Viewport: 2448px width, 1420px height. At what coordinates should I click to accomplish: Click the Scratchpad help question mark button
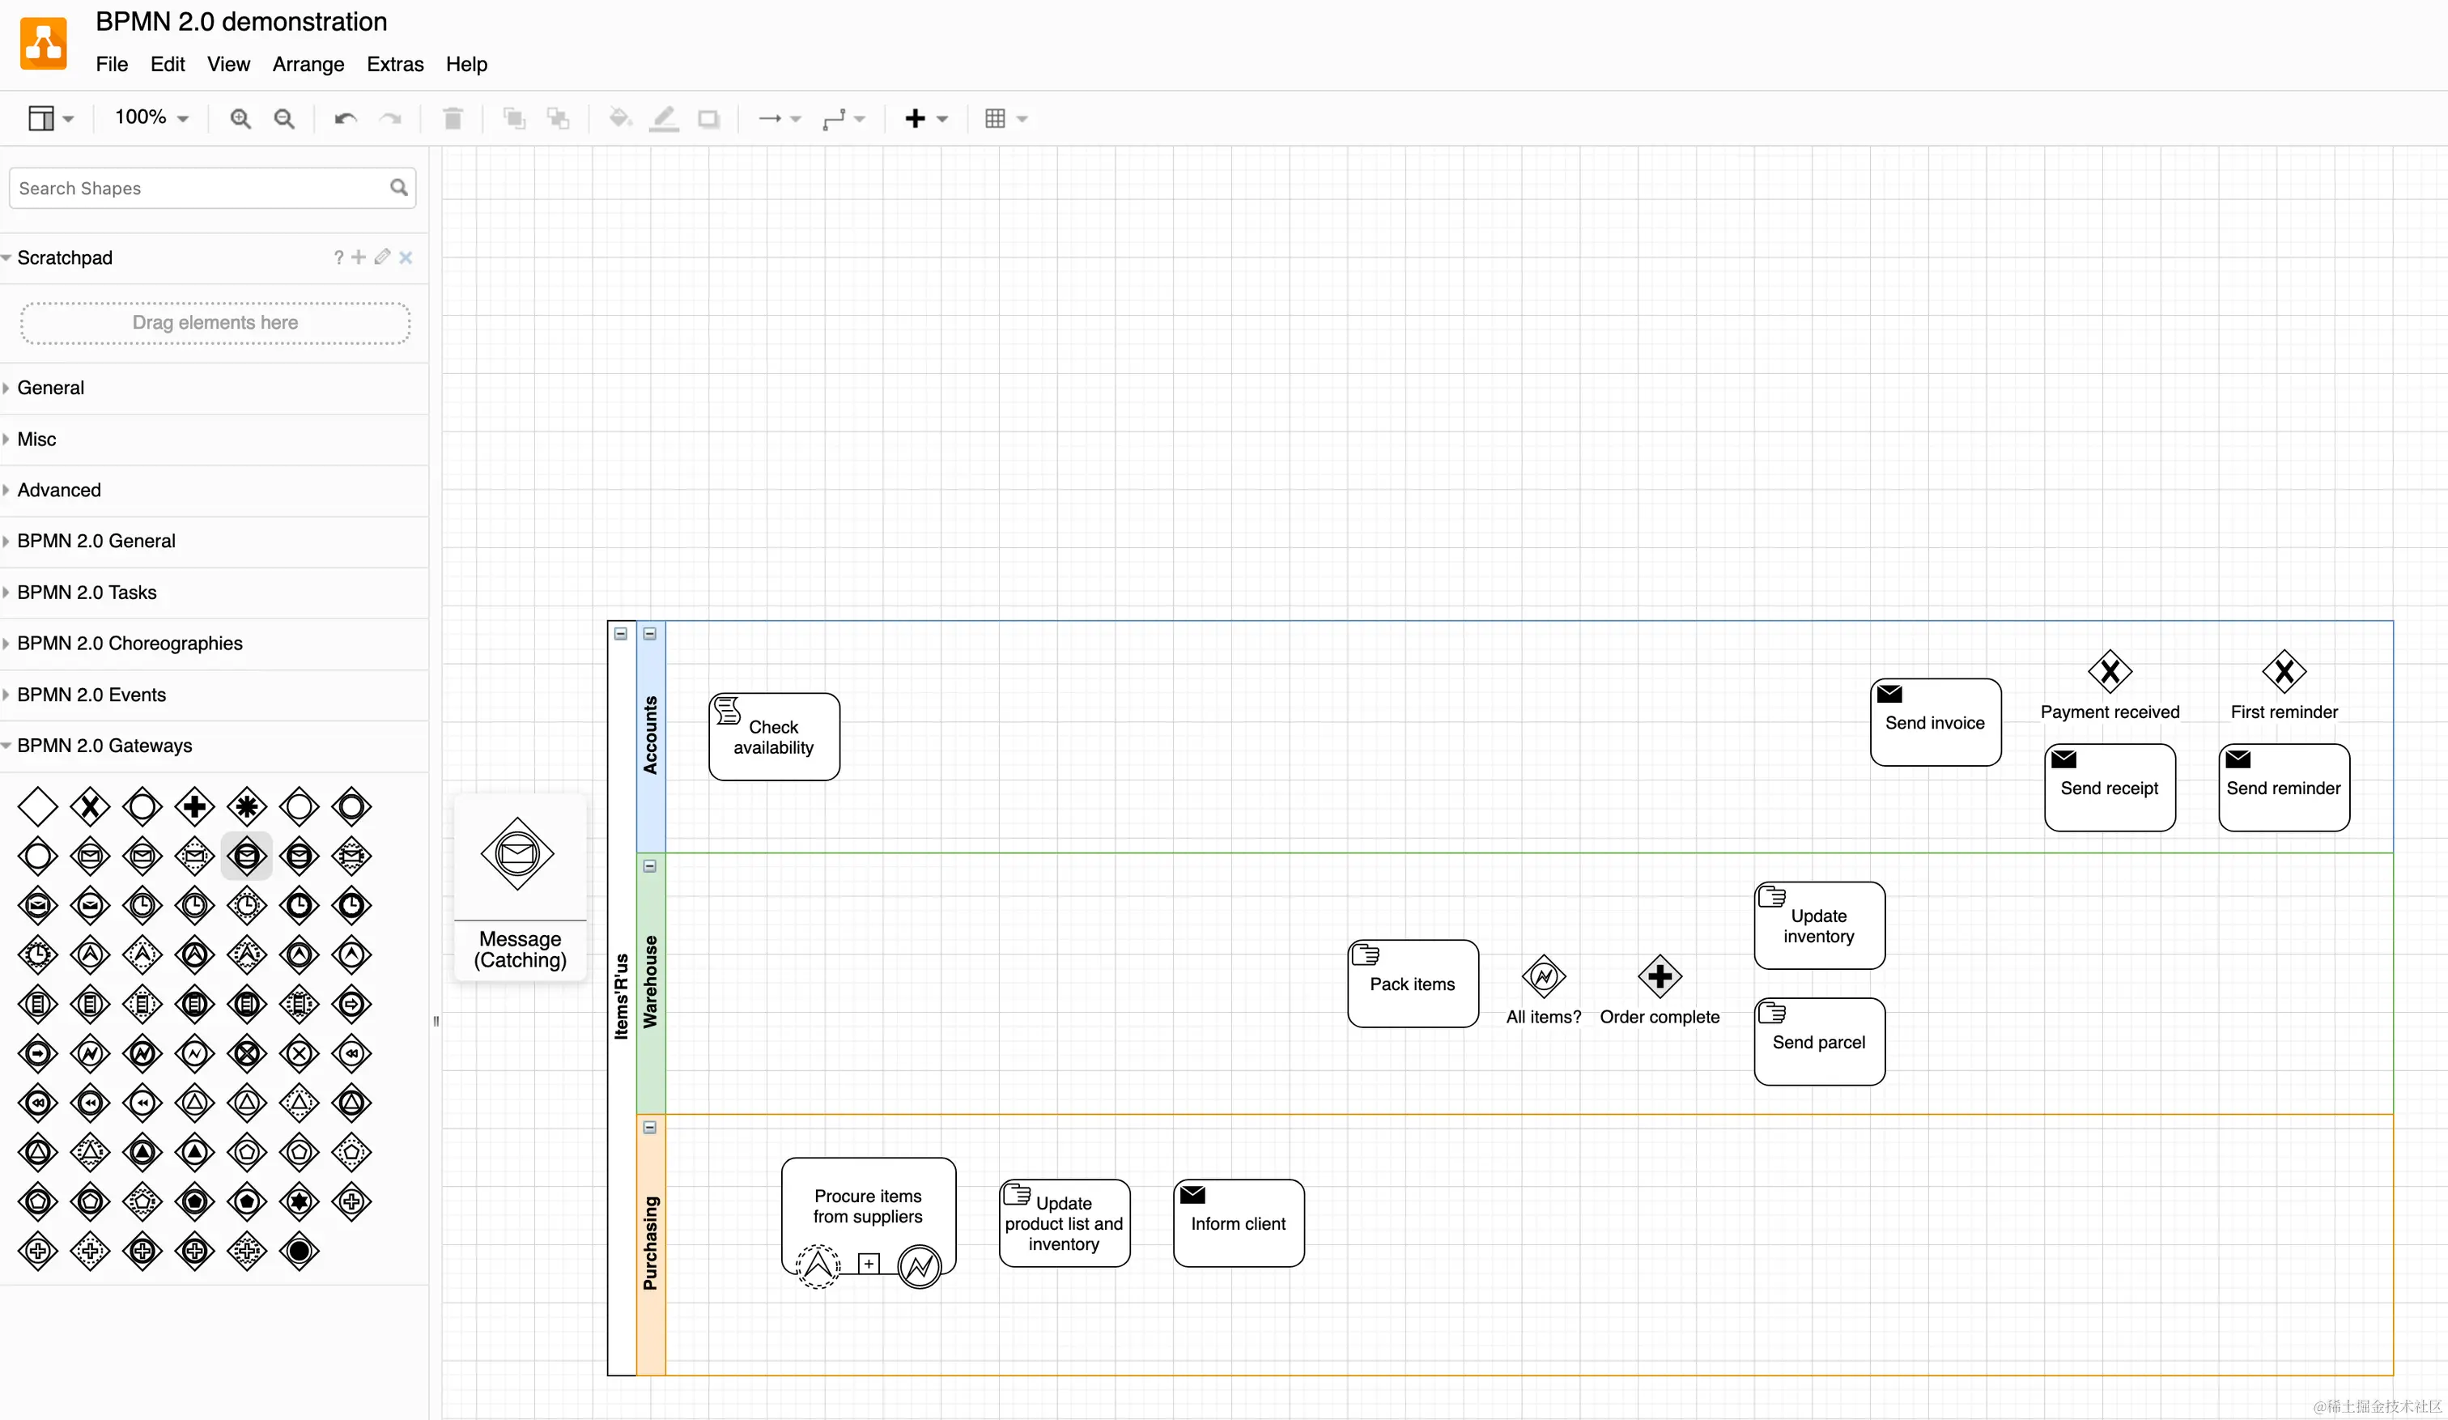coord(338,257)
